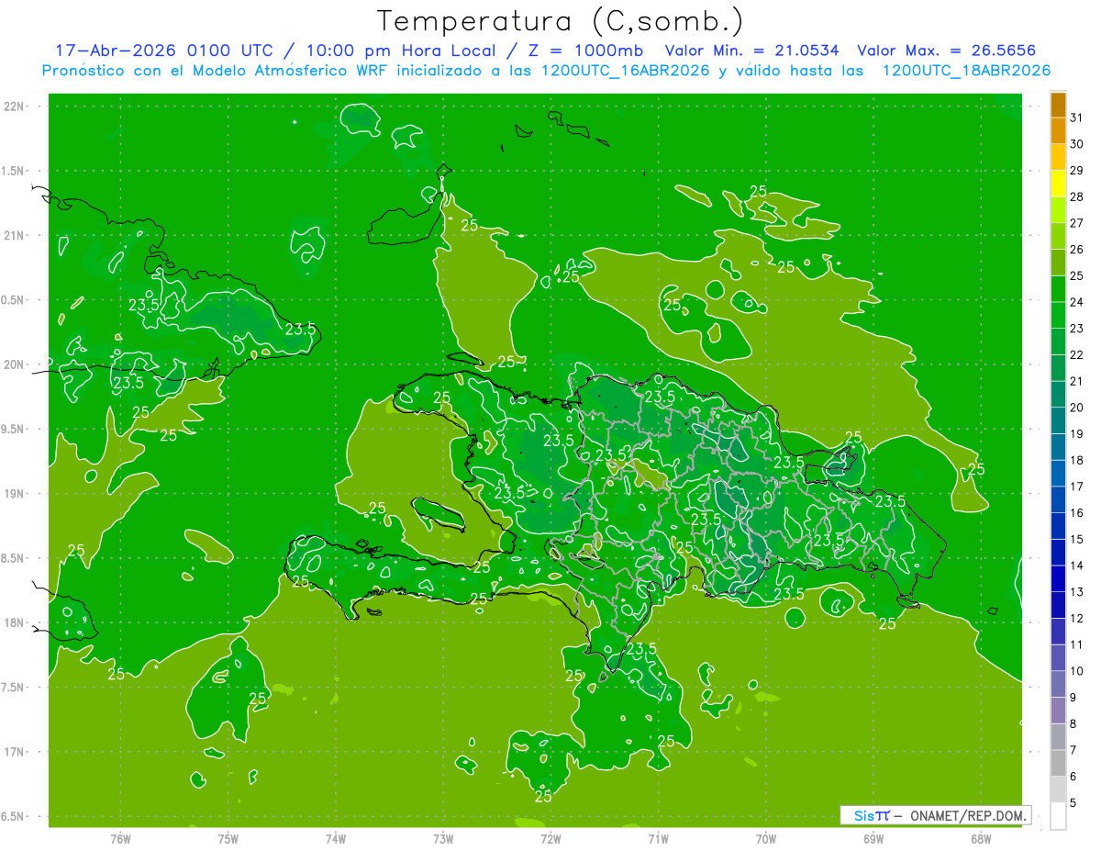Select the teal 19 degree legend color
Image resolution: width=1101 pixels, height=851 pixels.
1058,420
